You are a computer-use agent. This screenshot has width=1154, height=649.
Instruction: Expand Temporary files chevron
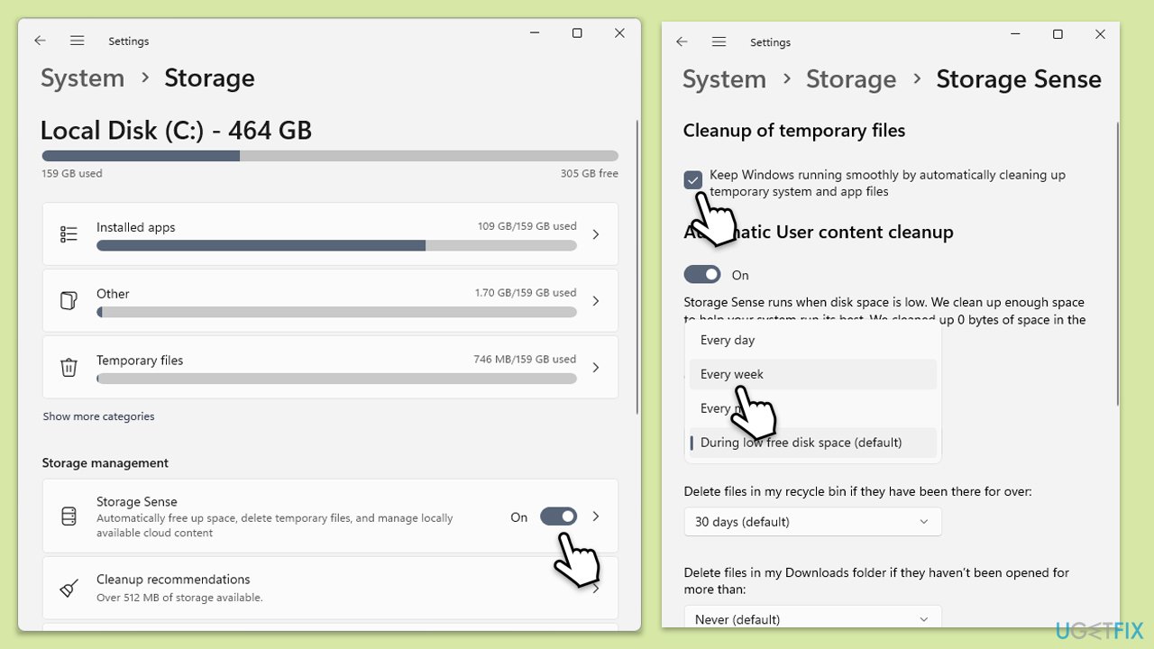[595, 367]
